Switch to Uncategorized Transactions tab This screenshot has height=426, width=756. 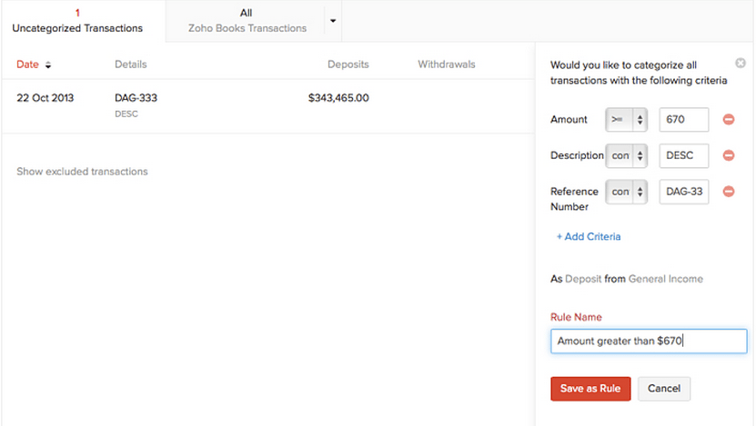coord(77,21)
